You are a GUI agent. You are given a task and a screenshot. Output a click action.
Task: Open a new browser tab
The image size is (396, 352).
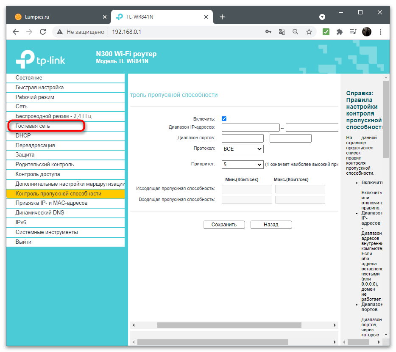click(222, 17)
